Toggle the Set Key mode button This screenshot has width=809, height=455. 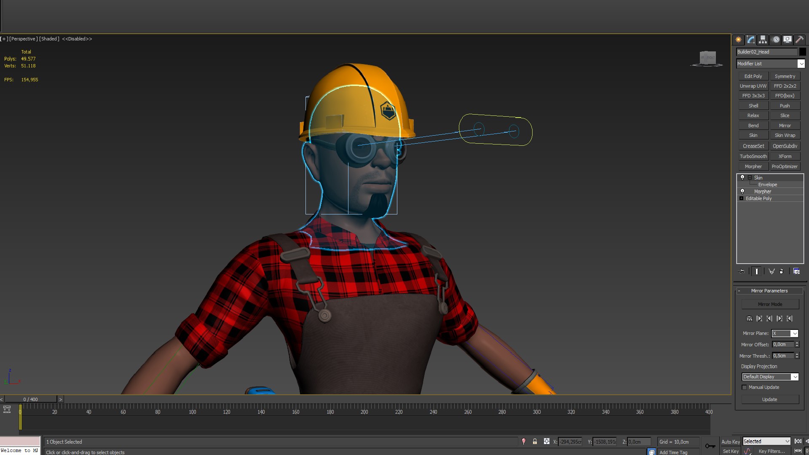click(730, 451)
